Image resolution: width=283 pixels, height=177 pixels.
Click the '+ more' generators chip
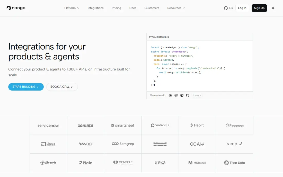click(x=197, y=95)
